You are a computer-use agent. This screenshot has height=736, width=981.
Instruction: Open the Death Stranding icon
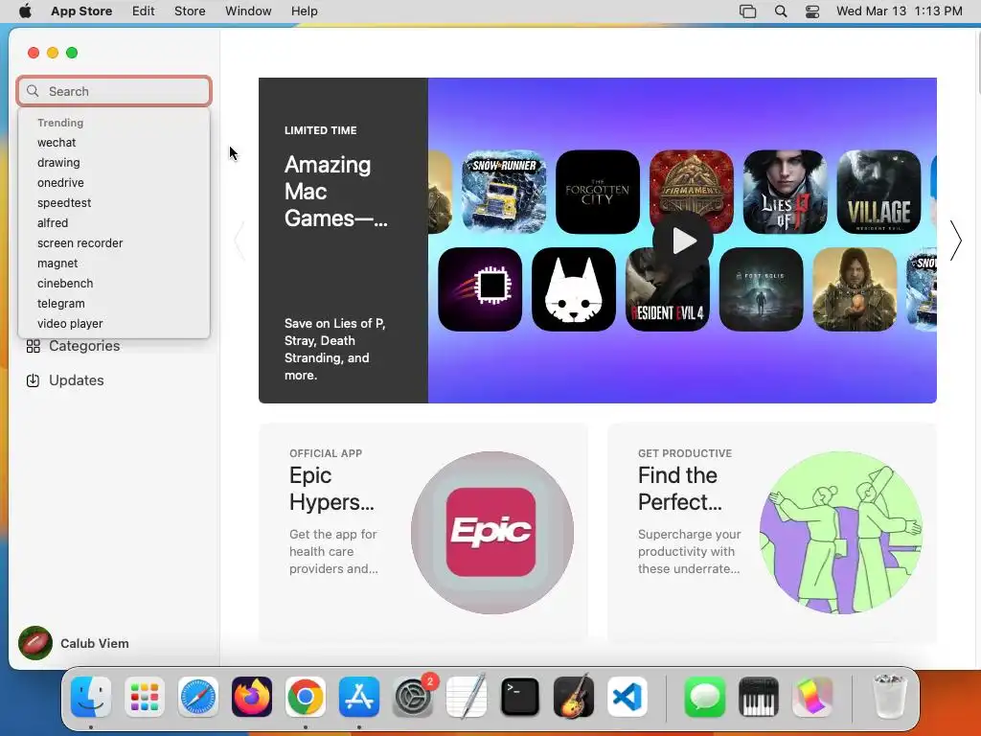tap(855, 289)
